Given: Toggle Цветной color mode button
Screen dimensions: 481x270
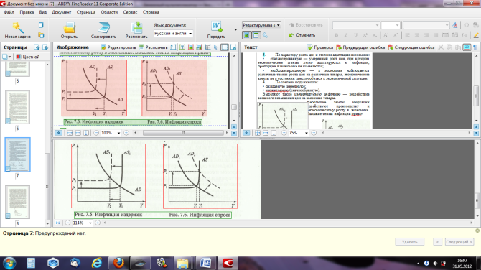Looking at the screenshot, I should coord(28,57).
